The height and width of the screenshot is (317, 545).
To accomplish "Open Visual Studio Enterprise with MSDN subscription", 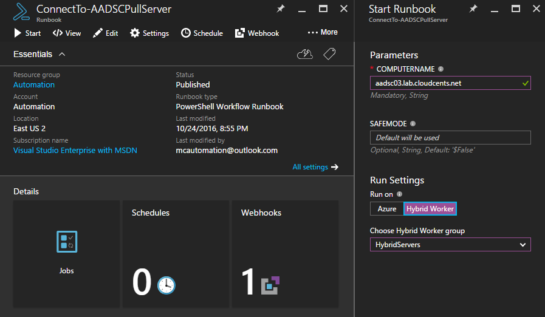I will click(75, 150).
